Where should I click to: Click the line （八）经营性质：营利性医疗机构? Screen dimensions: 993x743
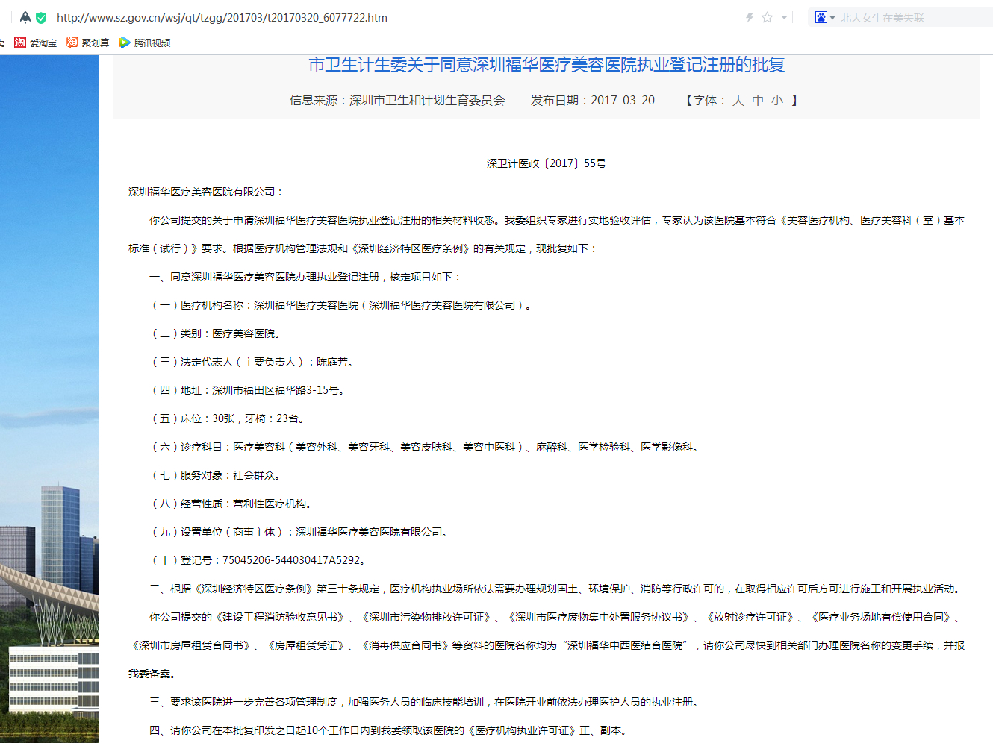coord(231,504)
